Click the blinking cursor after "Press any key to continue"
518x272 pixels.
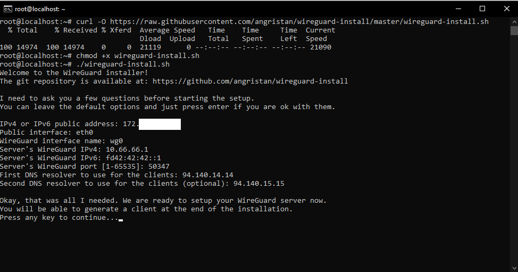tap(121, 218)
